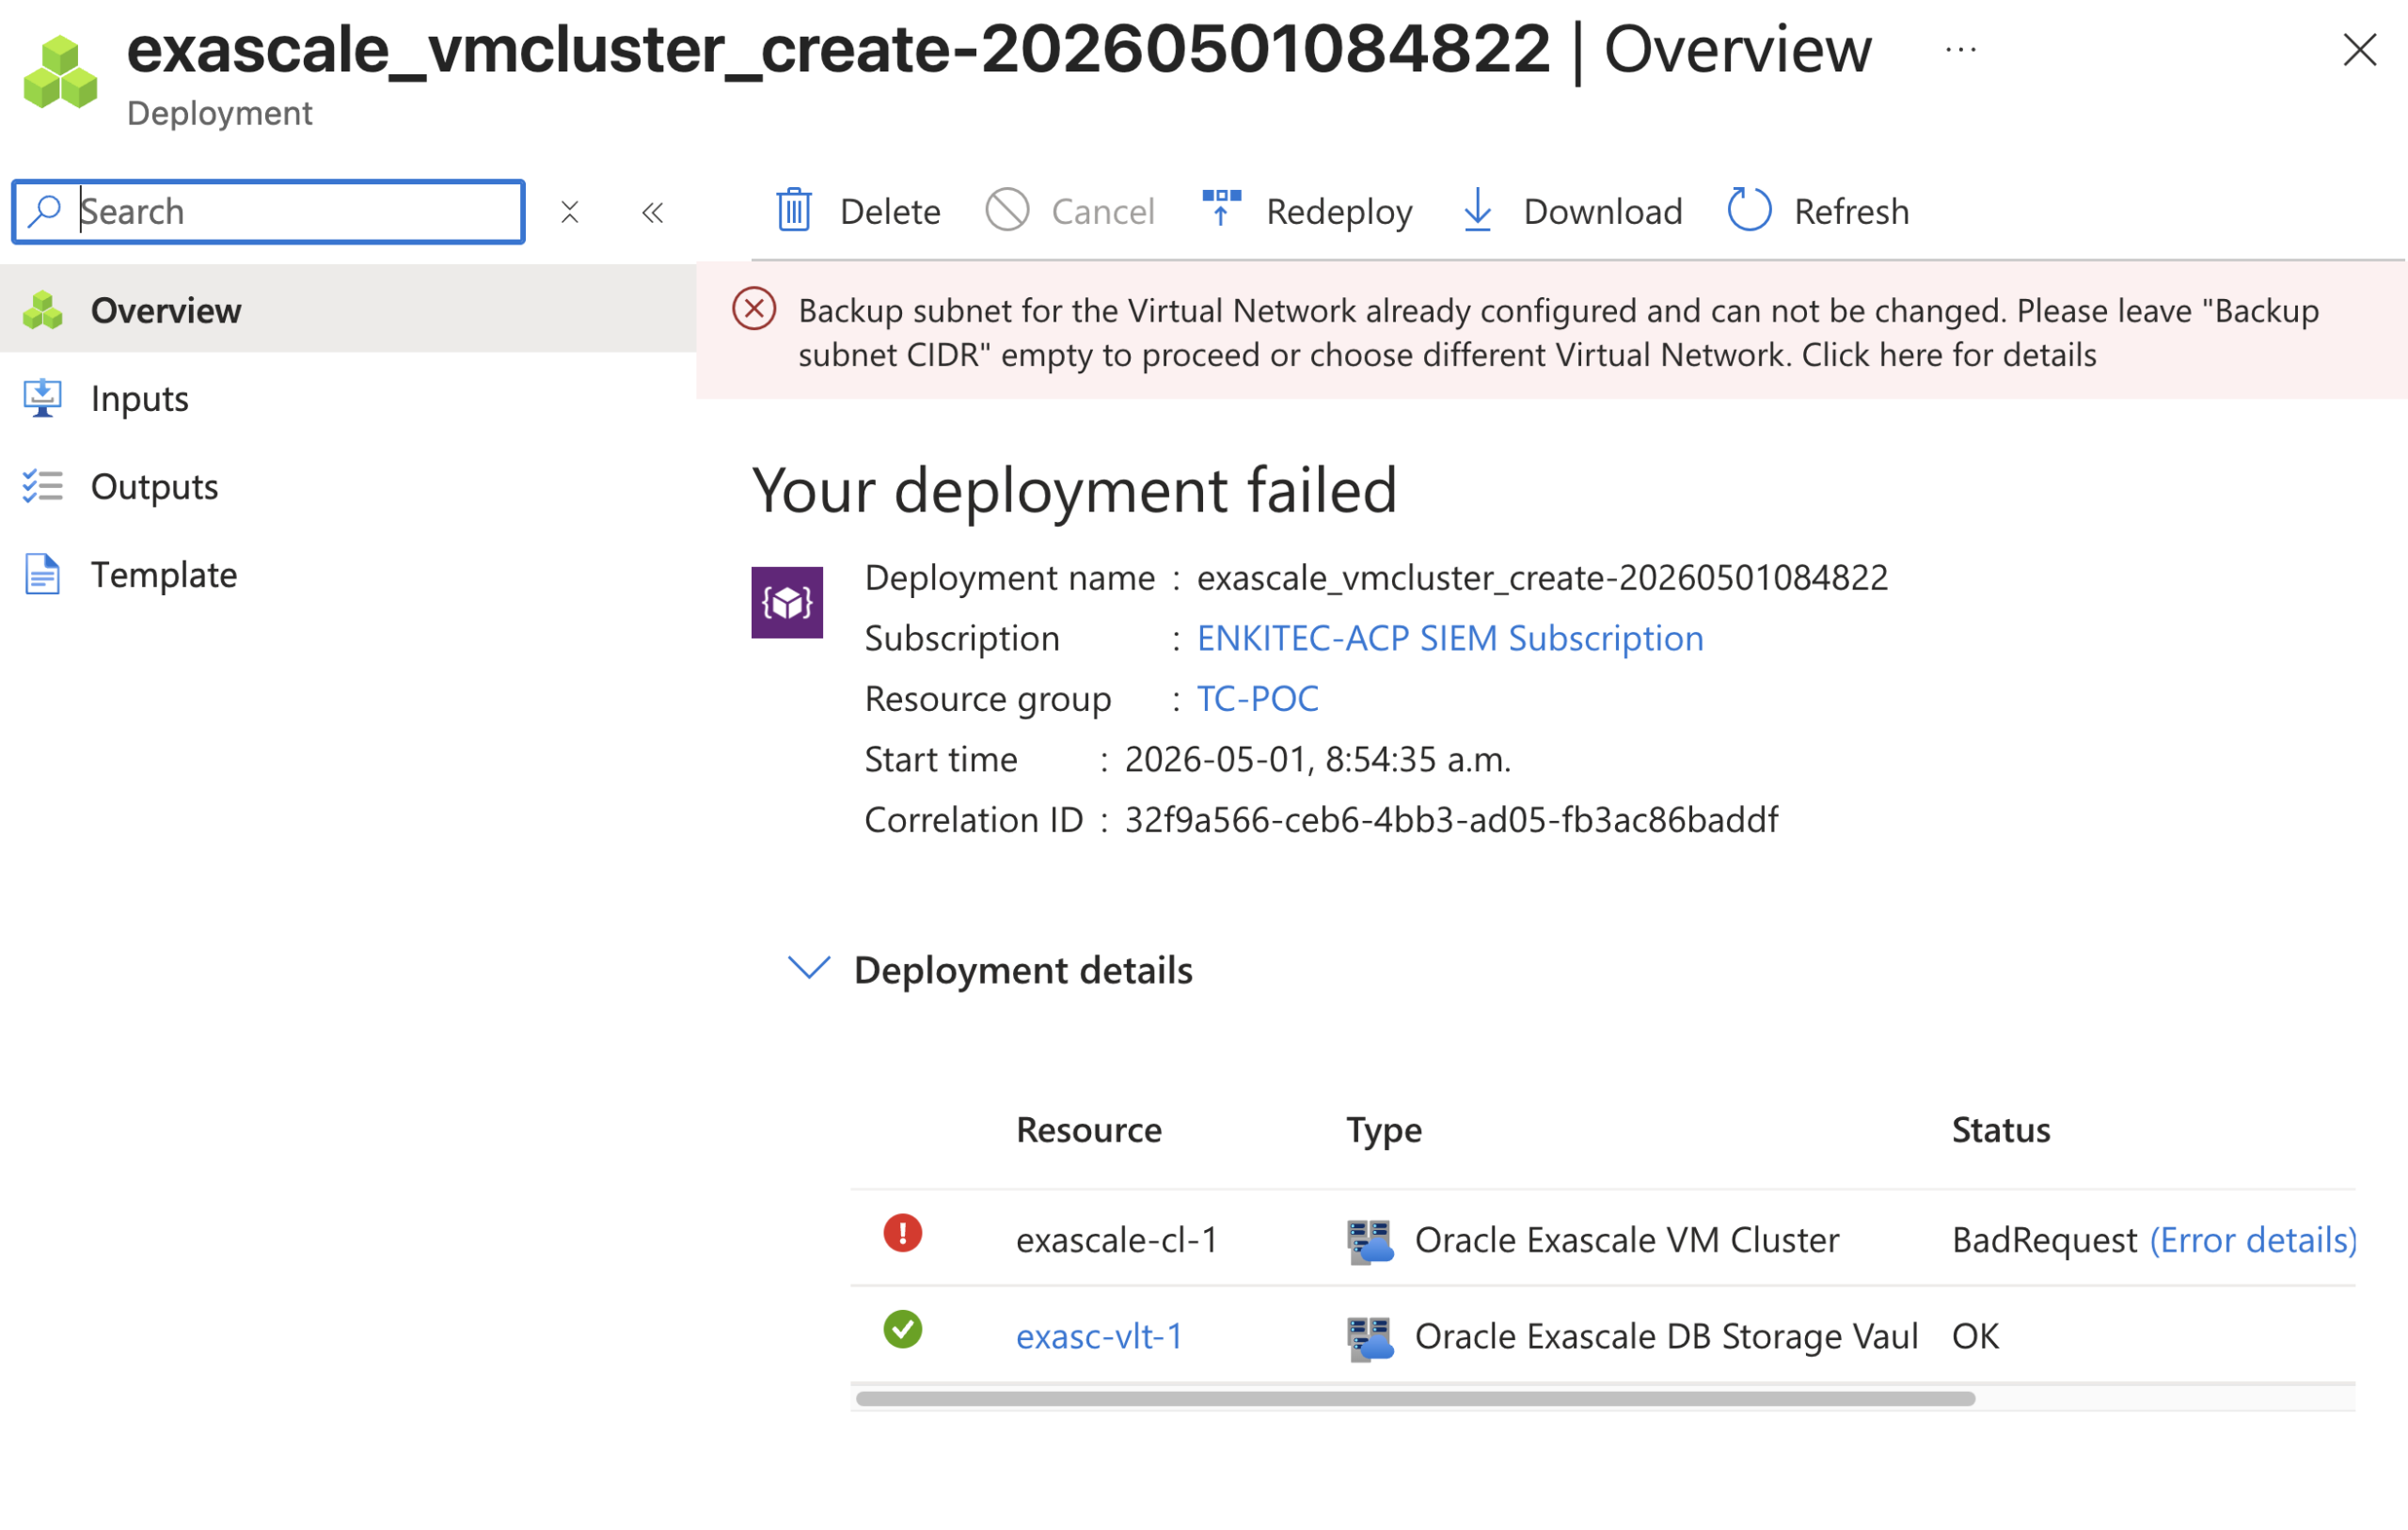
Task: Click the Download arrow icon
Action: pyautogui.click(x=1477, y=210)
